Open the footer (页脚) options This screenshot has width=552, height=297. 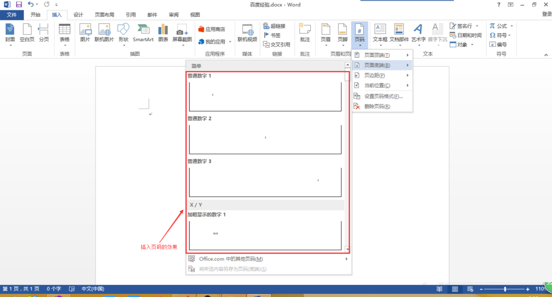tap(343, 34)
